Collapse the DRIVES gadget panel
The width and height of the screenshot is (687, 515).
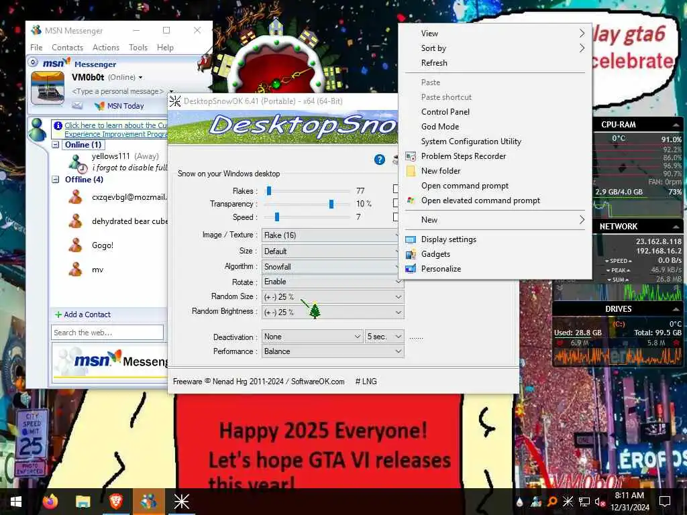pyautogui.click(x=676, y=309)
